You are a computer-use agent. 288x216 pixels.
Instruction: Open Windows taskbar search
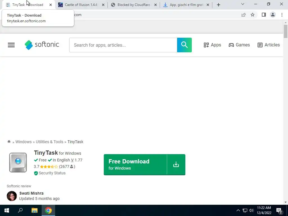click(x=20, y=210)
